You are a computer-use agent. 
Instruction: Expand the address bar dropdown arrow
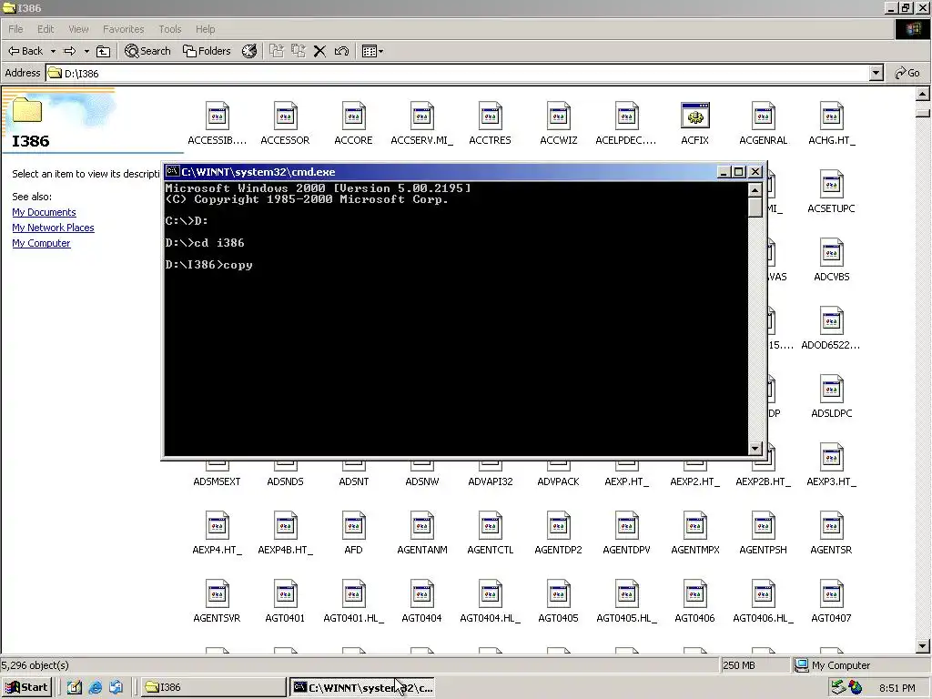[876, 73]
